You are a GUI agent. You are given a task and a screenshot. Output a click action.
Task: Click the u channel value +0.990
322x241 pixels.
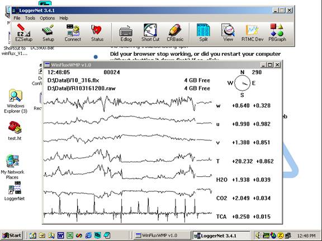tap(241, 124)
